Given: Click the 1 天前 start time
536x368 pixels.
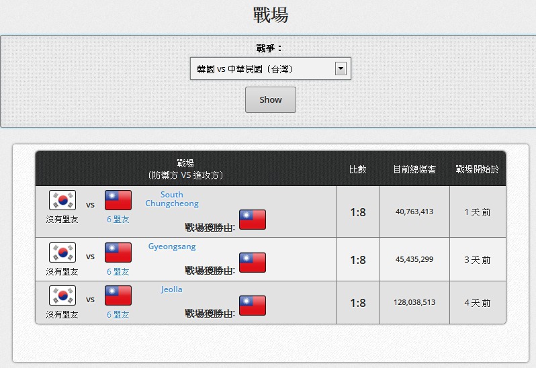Looking at the screenshot, I should pyautogui.click(x=477, y=212).
